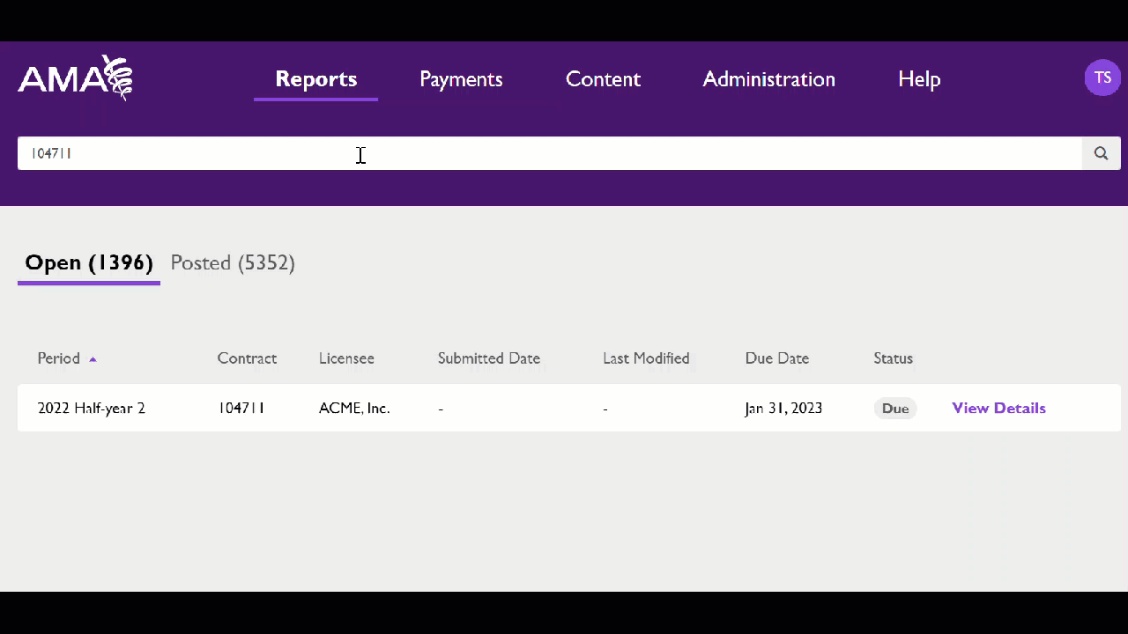The image size is (1128, 634).
Task: Sort by the Due Date column
Action: point(776,358)
